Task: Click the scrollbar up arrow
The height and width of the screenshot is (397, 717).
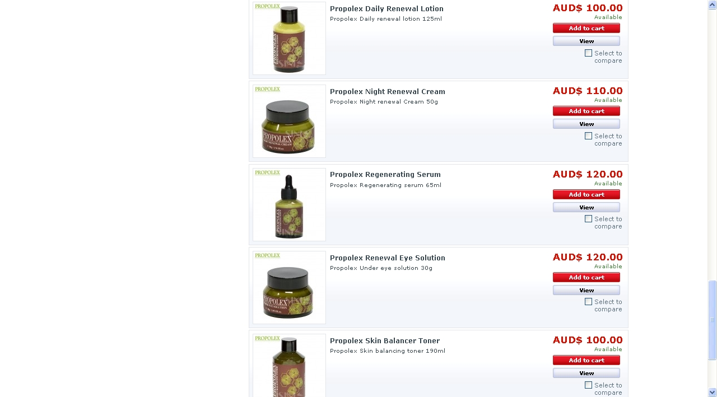Action: (x=713, y=4)
